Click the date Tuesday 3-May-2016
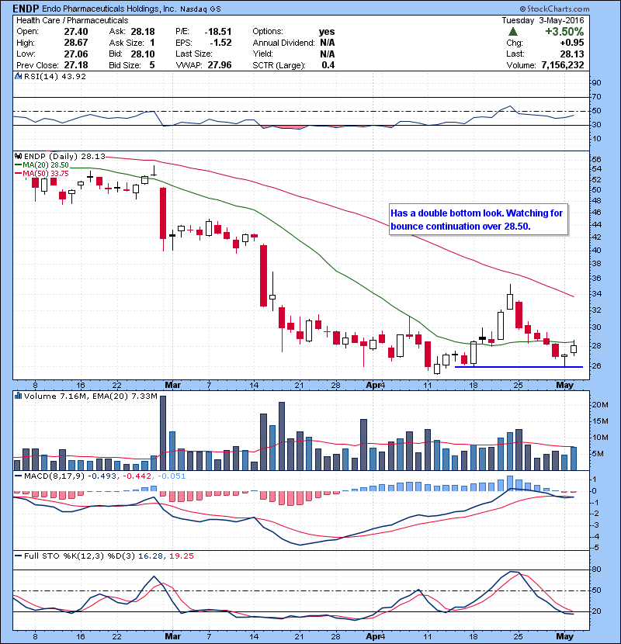621x644 pixels. tap(543, 20)
